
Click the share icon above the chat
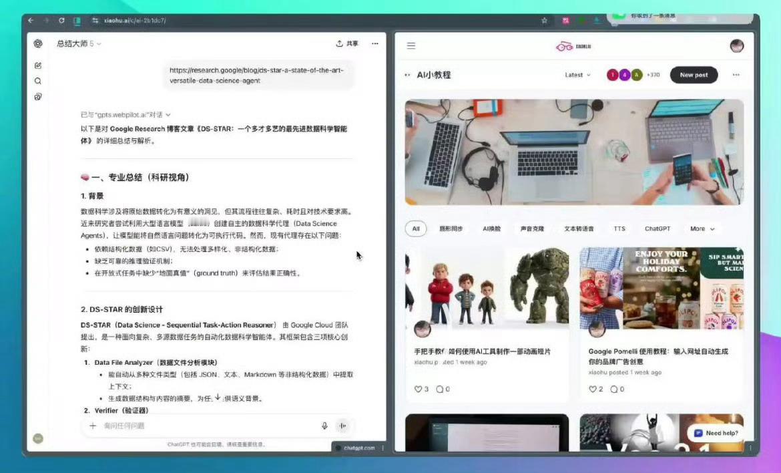340,42
